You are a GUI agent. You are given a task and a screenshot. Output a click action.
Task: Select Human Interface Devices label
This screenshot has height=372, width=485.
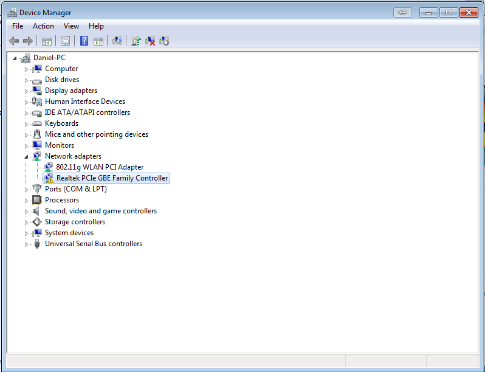[85, 102]
